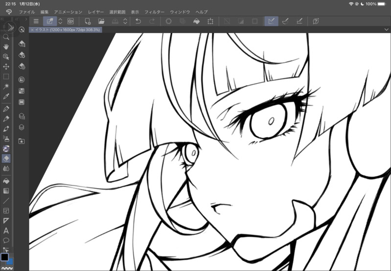Select the Airbrush tool
The image size is (391, 271).
[x=6, y=139]
